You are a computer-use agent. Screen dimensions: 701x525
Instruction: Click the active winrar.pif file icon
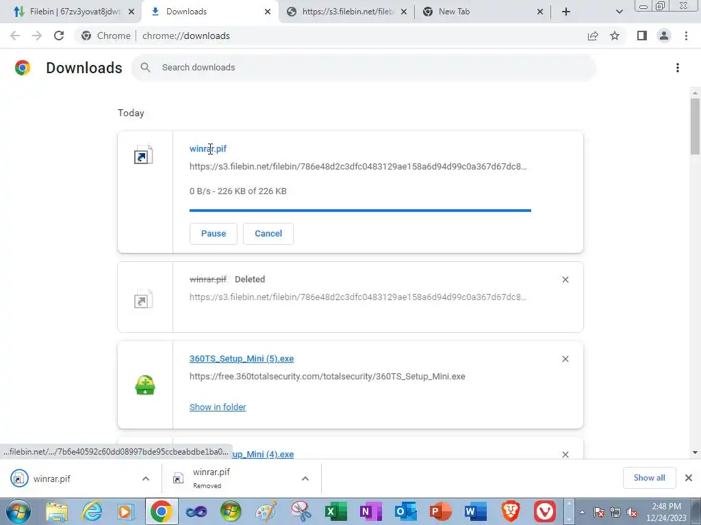tap(144, 155)
